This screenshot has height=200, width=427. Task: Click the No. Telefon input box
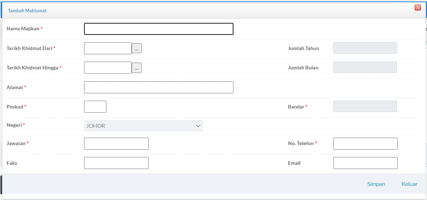click(x=365, y=144)
